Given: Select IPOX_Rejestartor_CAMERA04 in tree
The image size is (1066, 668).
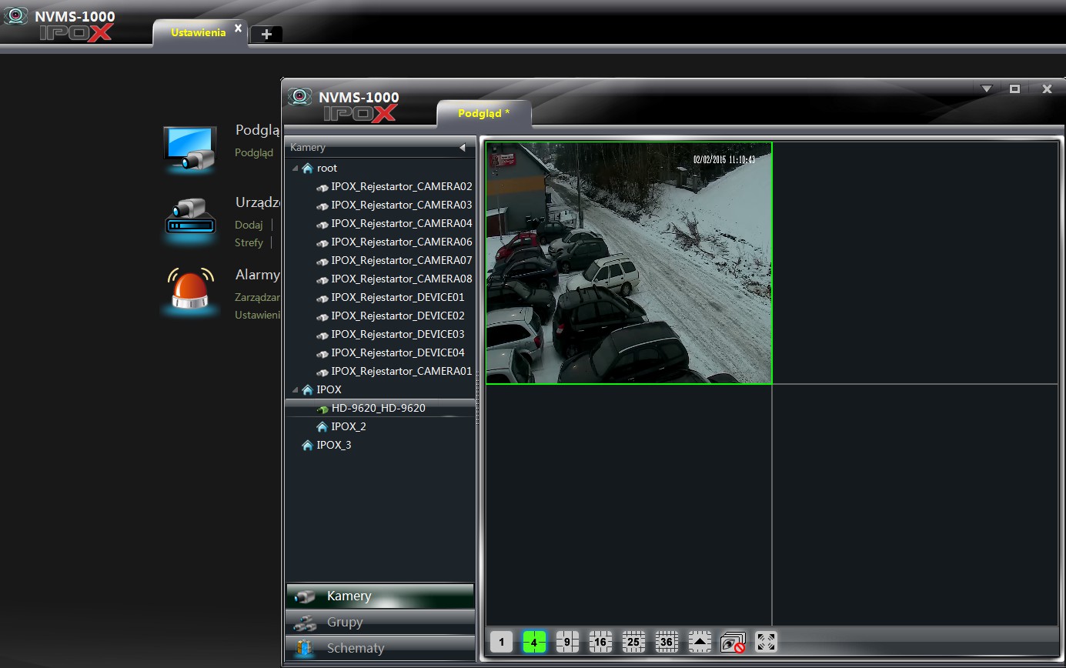Looking at the screenshot, I should tap(401, 223).
